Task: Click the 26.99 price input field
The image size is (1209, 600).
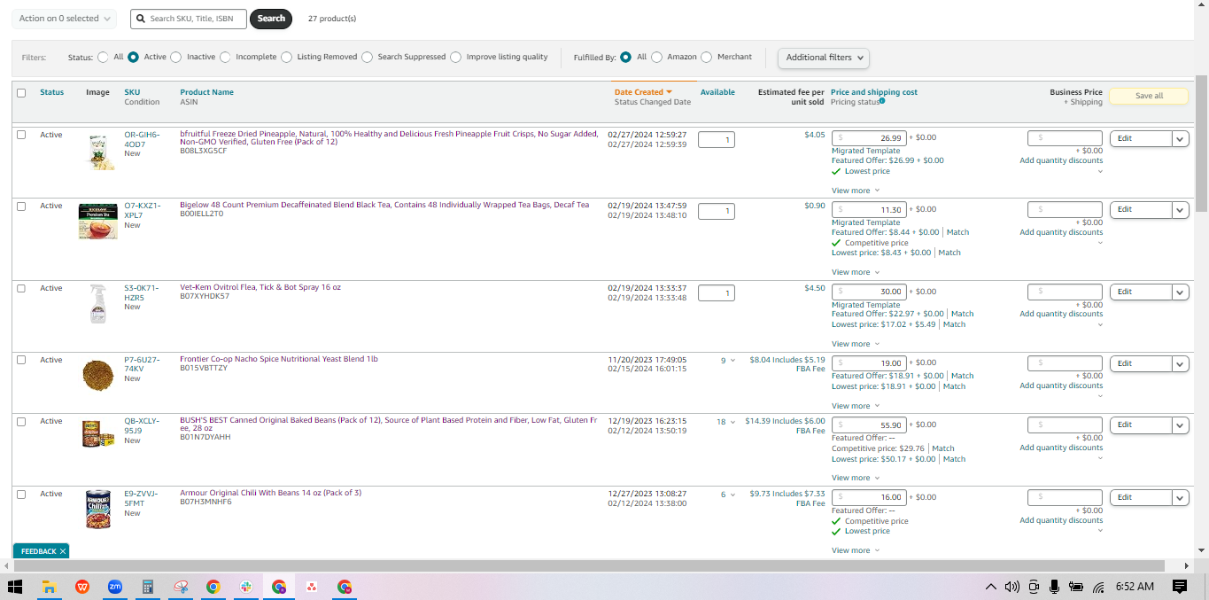Action: 870,138
